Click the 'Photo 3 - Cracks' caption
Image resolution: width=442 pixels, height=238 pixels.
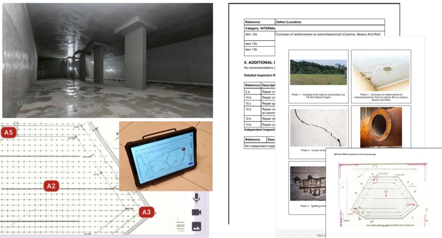313,150
